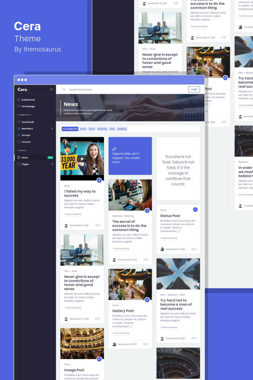Click gallery badge on Gallery Post image

point(147,300)
